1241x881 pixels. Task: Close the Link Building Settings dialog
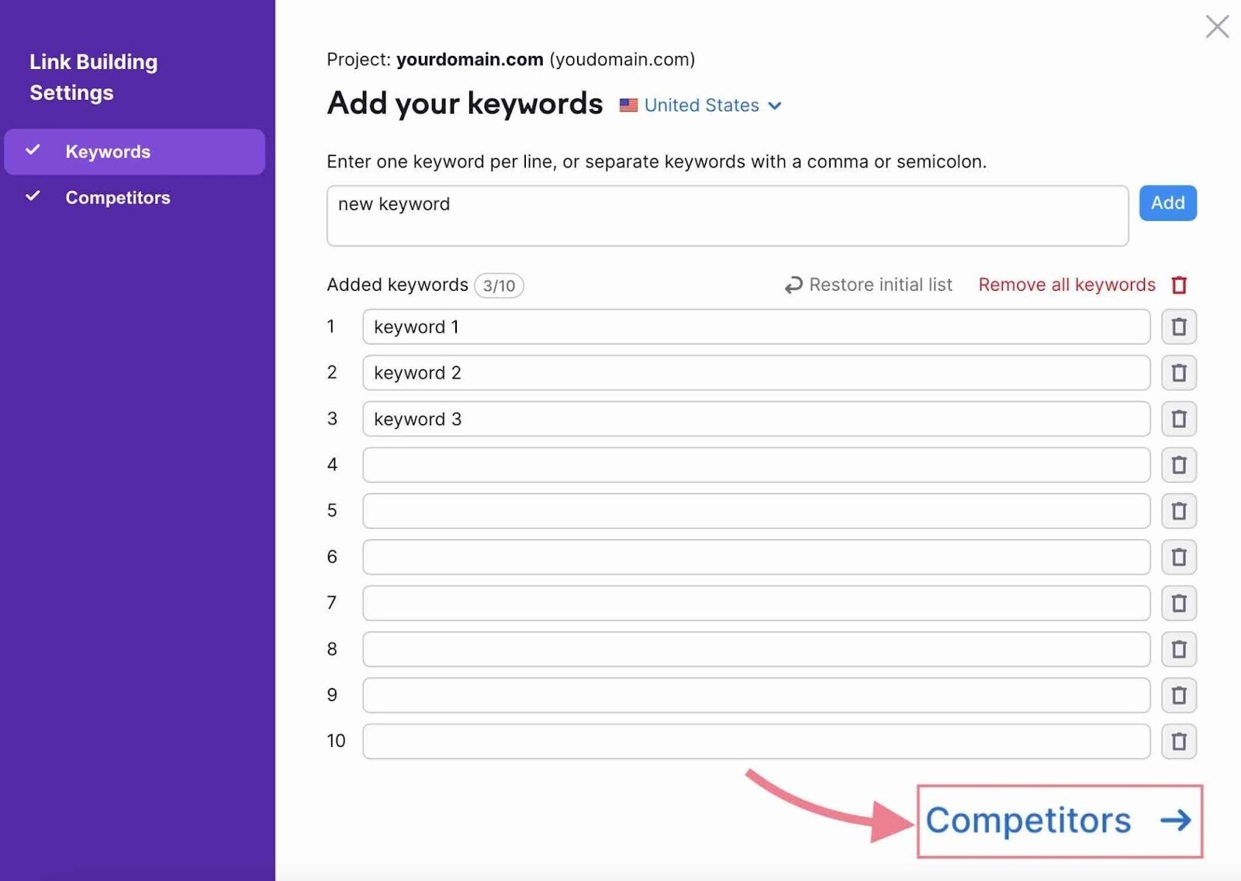pos(1217,26)
